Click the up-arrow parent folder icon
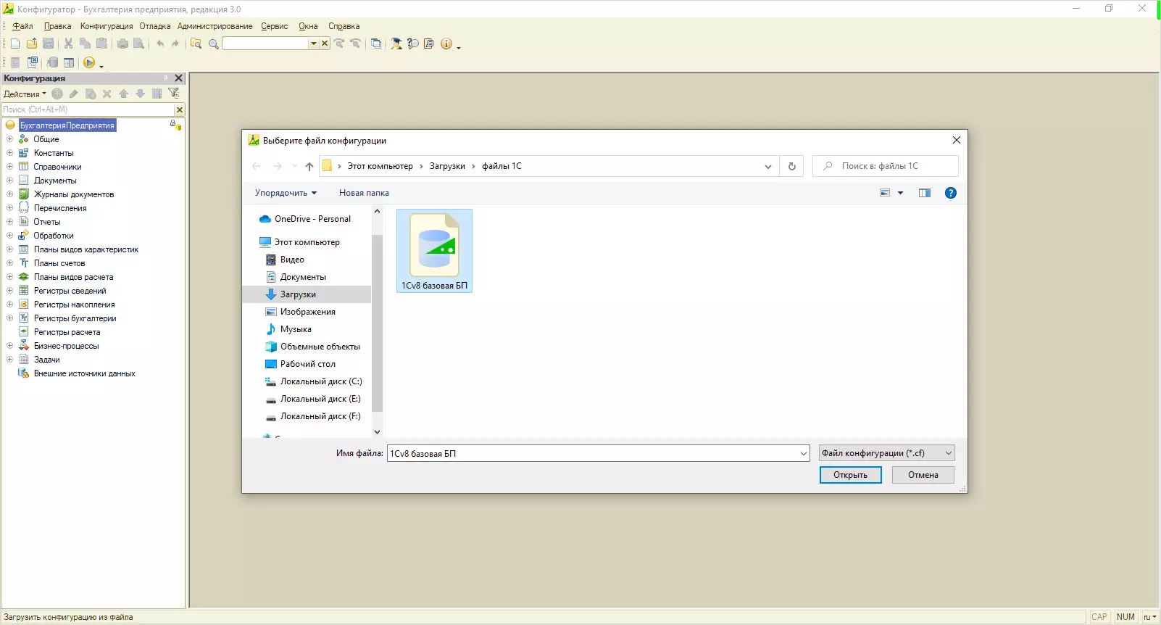The width and height of the screenshot is (1161, 625). [309, 166]
